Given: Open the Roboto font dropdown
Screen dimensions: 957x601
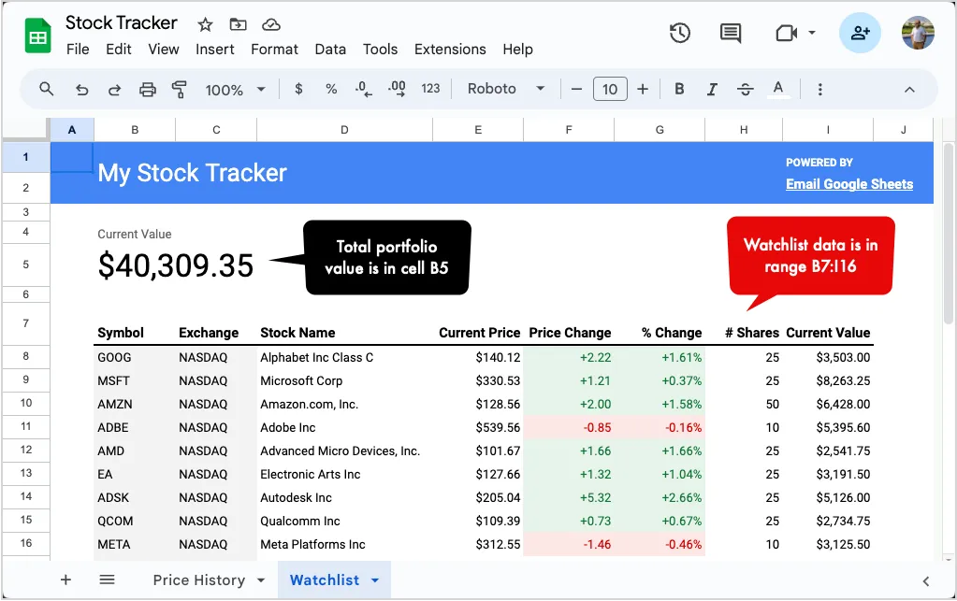Looking at the screenshot, I should tap(505, 88).
